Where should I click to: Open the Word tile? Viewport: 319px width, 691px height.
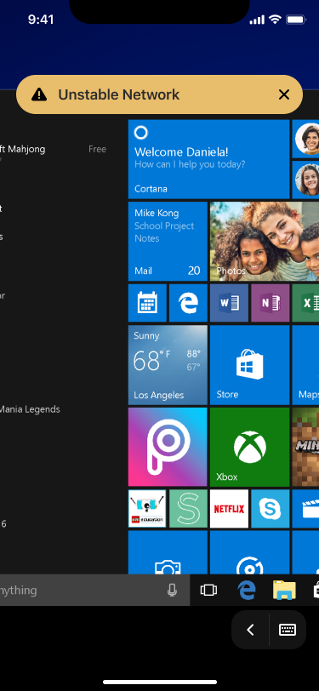(x=229, y=303)
